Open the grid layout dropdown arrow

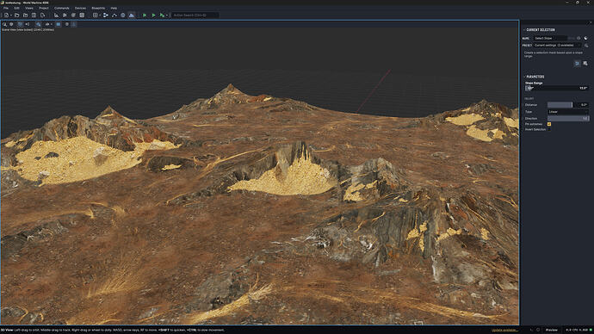[100, 15]
